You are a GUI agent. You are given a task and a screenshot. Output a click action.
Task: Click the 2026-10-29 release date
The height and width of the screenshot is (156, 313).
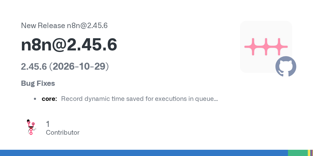pos(79,67)
